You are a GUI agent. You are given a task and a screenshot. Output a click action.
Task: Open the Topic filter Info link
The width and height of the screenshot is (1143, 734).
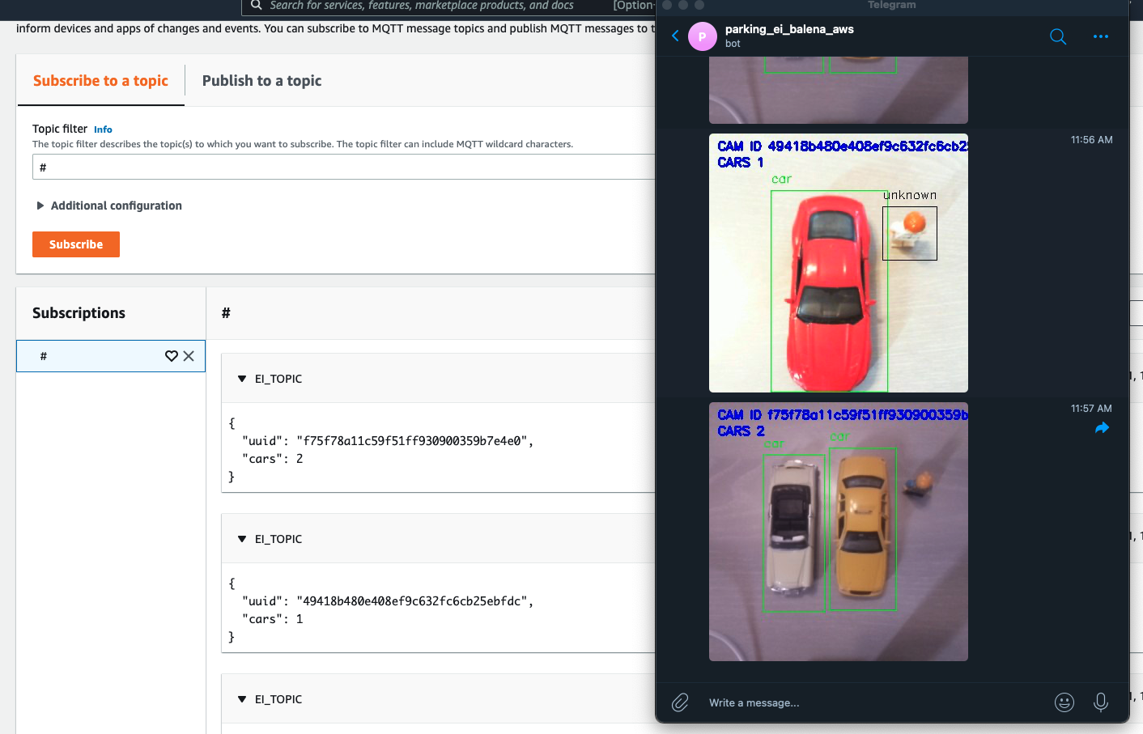[103, 129]
